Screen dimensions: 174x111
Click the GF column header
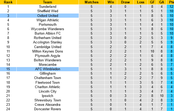click(152, 2)
